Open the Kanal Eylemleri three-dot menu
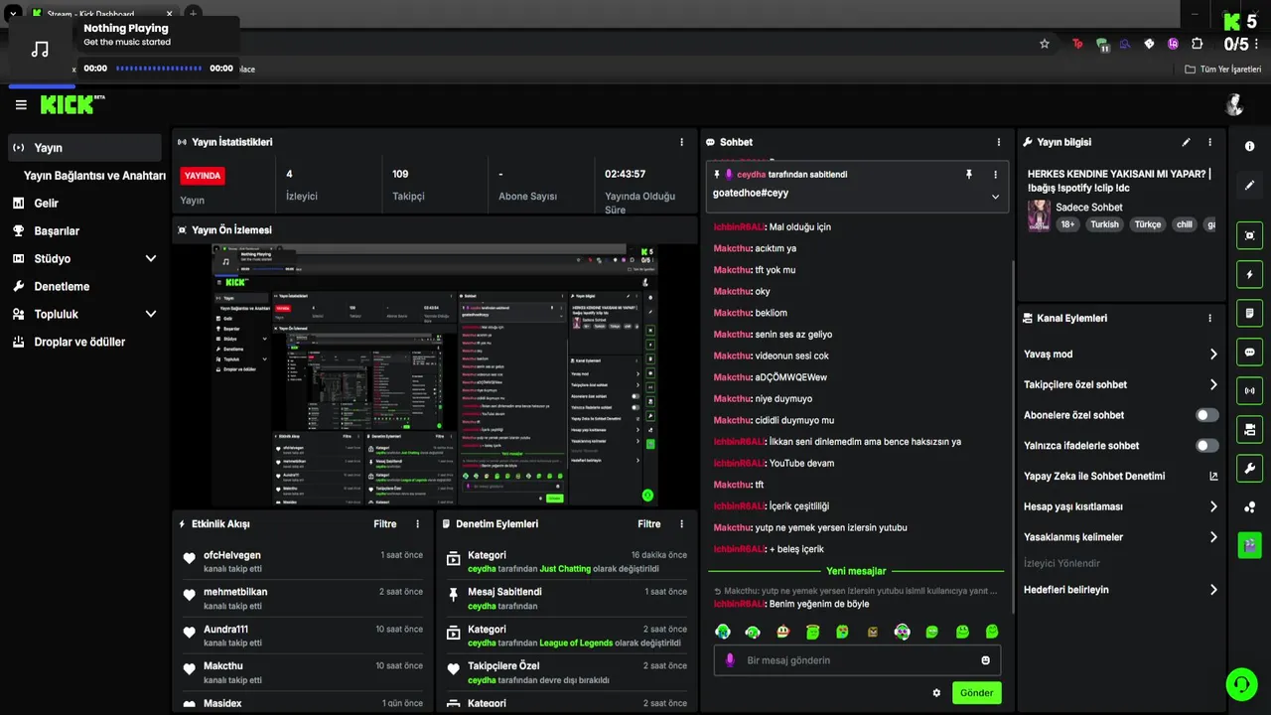1271x715 pixels. tap(1209, 319)
